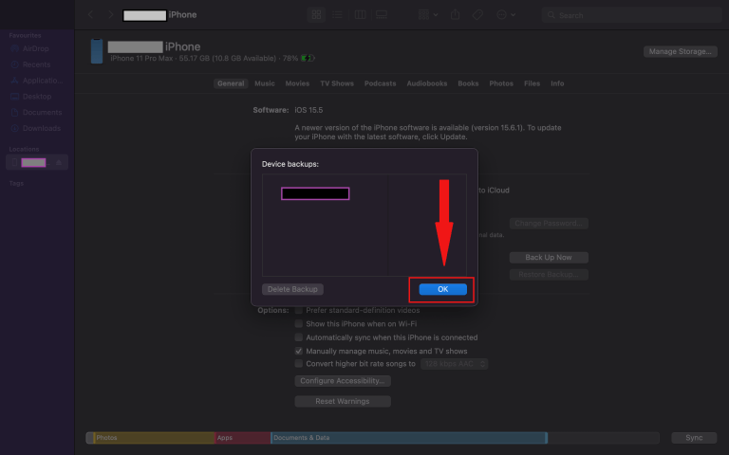The width and height of the screenshot is (729, 455).
Task: Select the iPhone device under Locations
Action: [37, 162]
